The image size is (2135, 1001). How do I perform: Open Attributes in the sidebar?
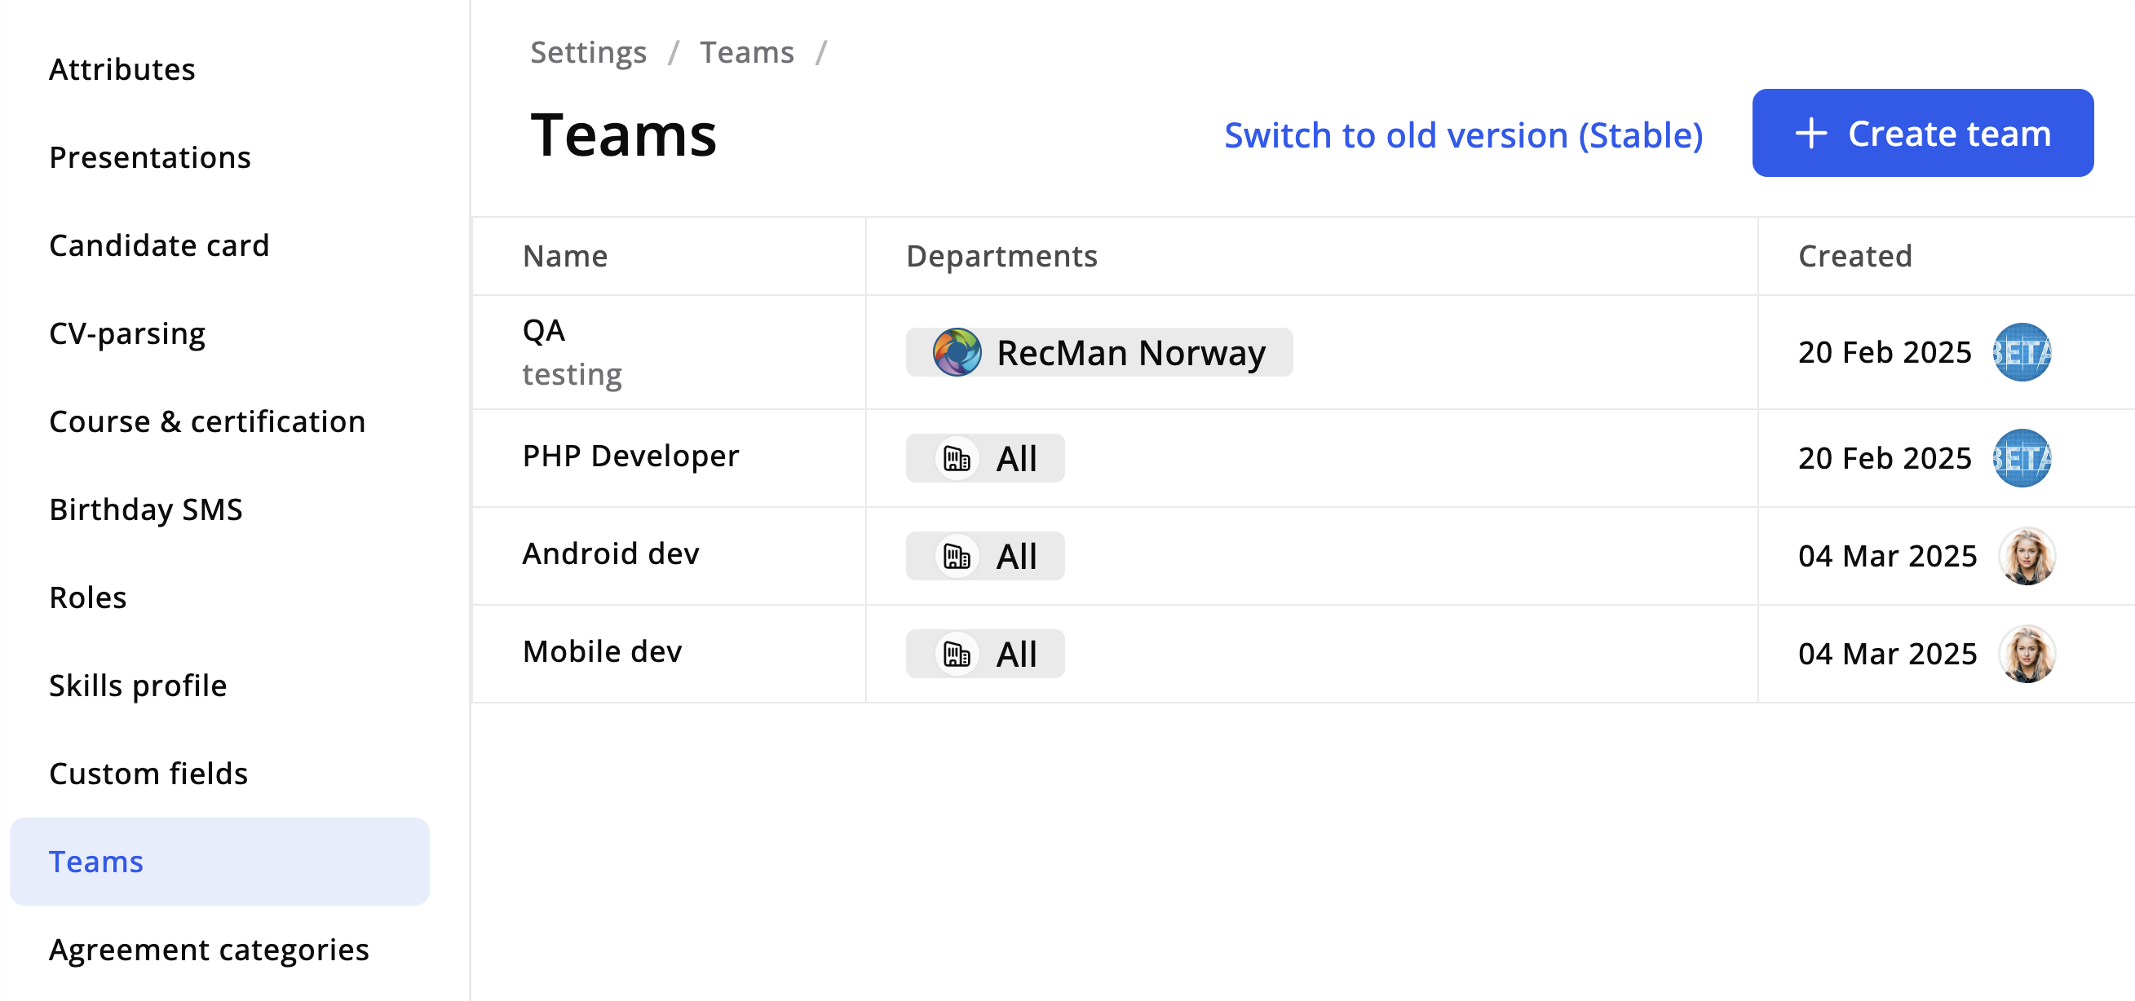point(122,69)
